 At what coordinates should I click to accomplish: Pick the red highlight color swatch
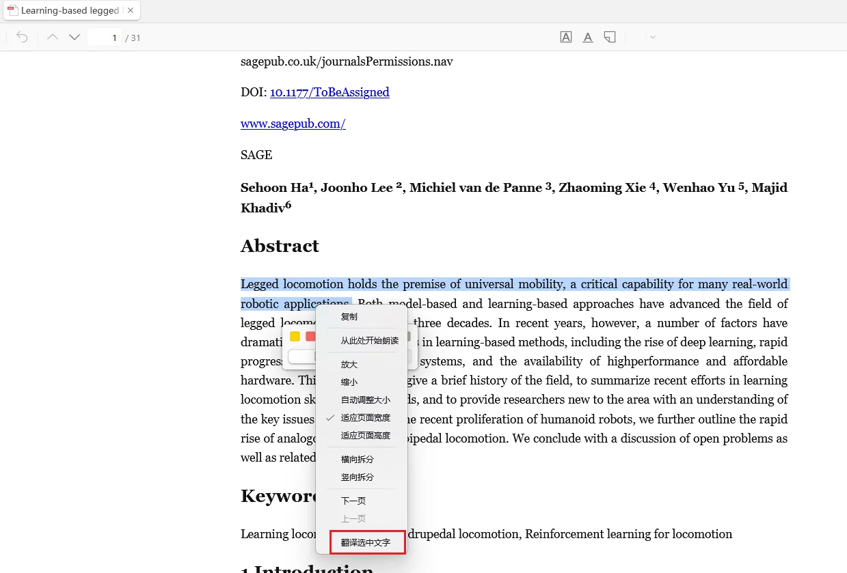[x=310, y=336]
